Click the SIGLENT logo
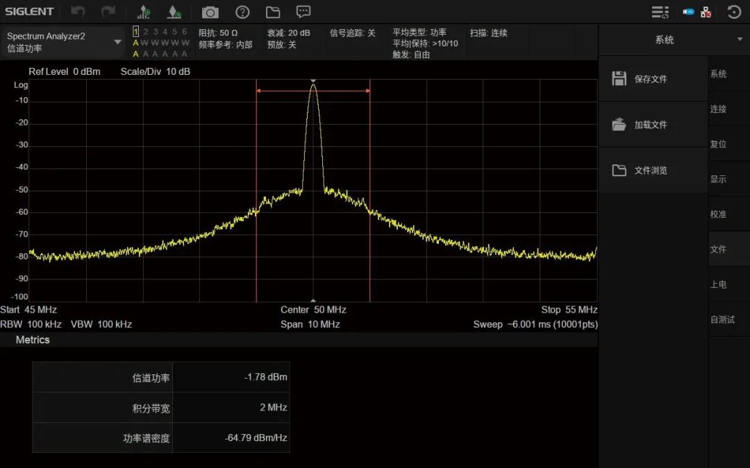750x468 pixels. pyautogui.click(x=29, y=12)
